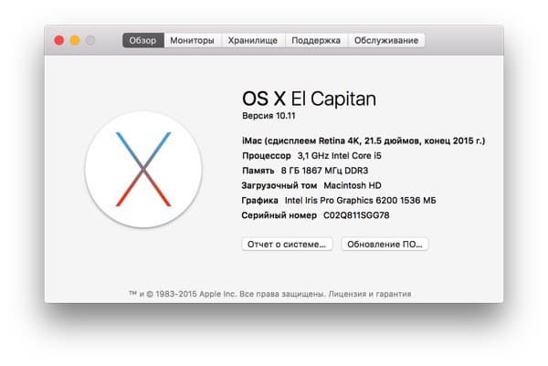This screenshot has width=548, height=366.
Task: Select the Поддержка tab
Action: 316,40
